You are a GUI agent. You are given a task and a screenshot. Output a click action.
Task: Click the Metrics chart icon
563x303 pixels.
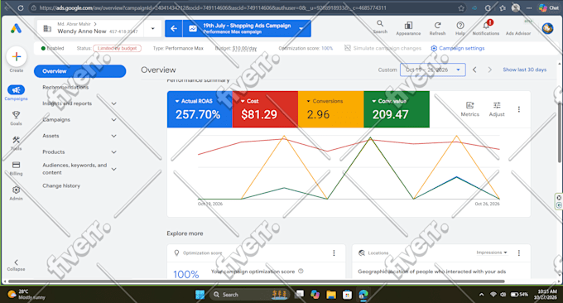tap(469, 105)
